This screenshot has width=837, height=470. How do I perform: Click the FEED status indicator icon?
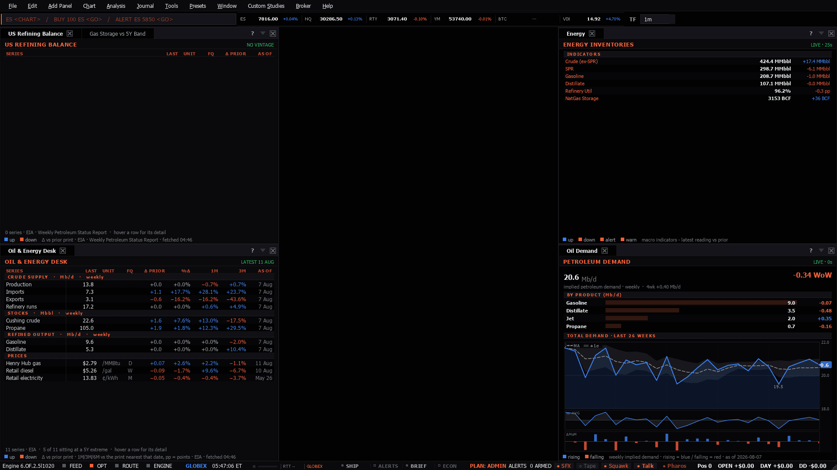click(x=64, y=466)
